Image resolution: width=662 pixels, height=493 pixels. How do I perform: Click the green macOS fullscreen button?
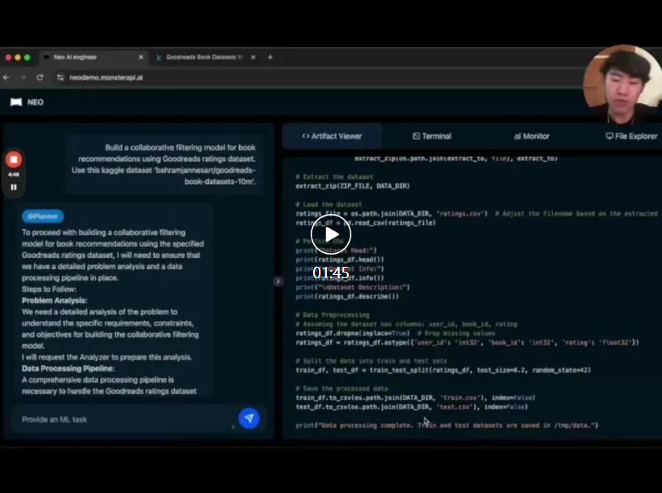(x=28, y=57)
